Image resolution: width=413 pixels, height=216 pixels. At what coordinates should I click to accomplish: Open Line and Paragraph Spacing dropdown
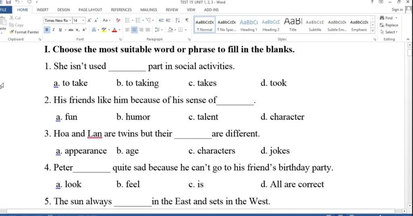coord(159,30)
